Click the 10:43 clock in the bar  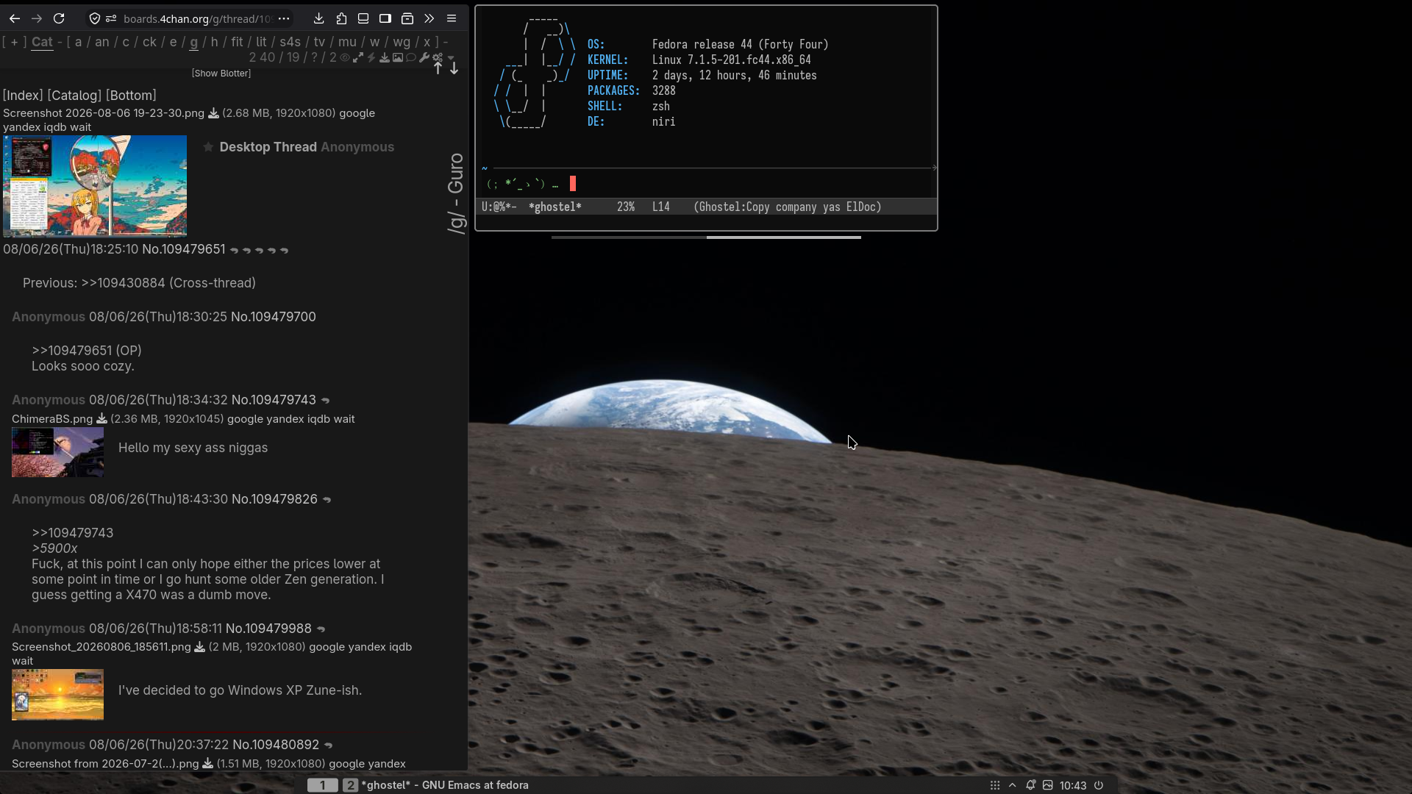point(1073,785)
